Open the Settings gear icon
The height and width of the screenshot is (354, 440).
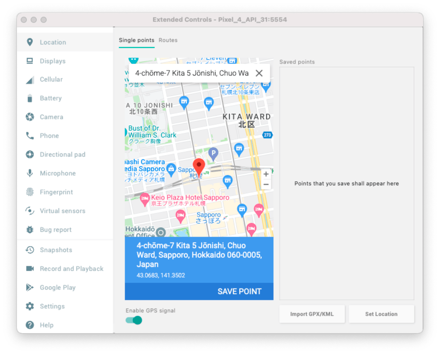tap(30, 306)
